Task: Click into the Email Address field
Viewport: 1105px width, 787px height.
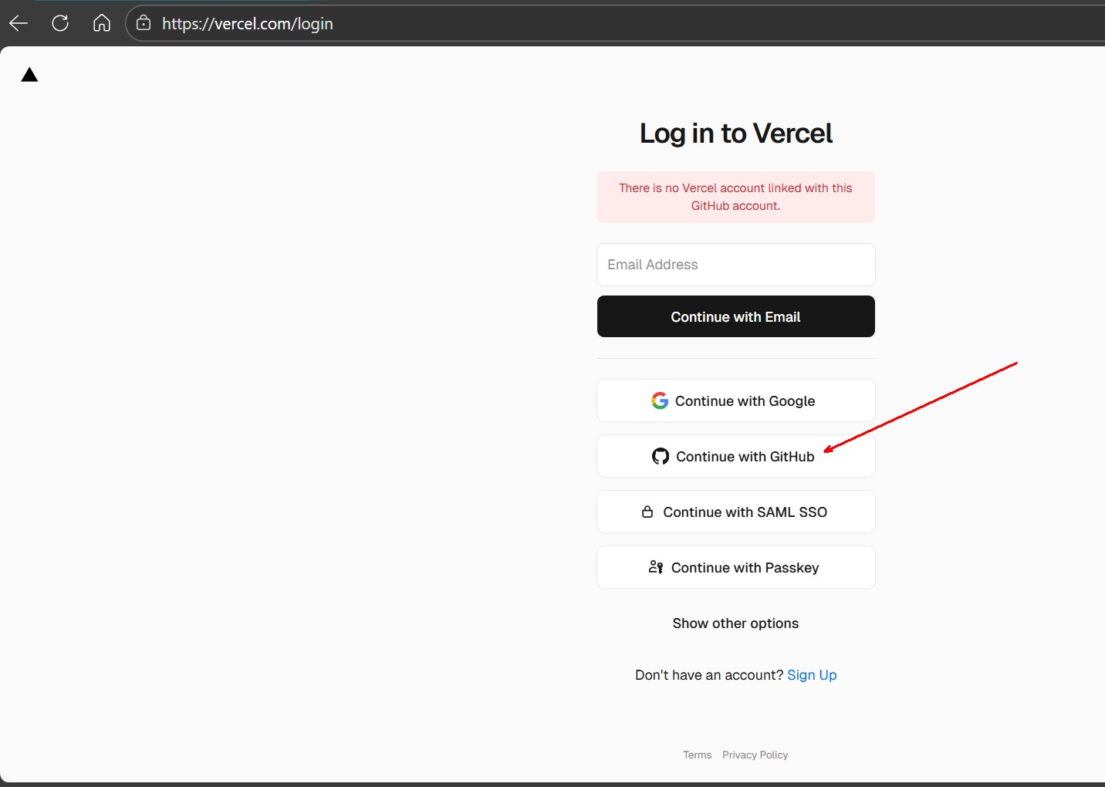Action: 735,265
